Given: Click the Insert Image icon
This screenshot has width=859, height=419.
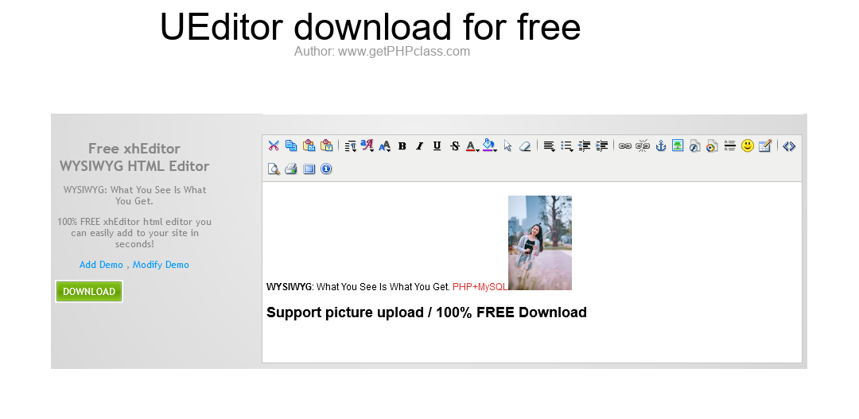Looking at the screenshot, I should pos(678,145).
